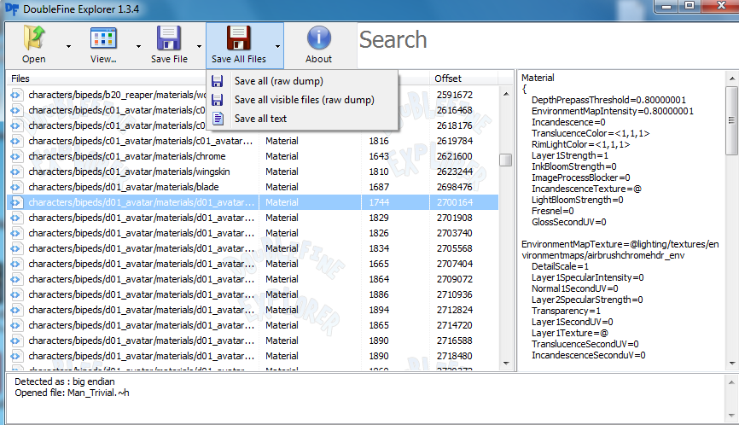This screenshot has width=739, height=425.
Task: Open the About info icon
Action: [318, 38]
